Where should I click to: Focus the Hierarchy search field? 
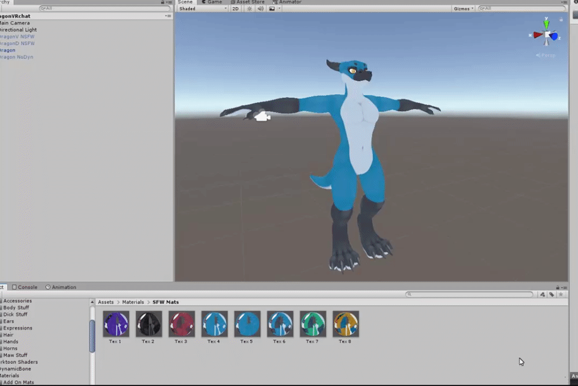(x=105, y=8)
